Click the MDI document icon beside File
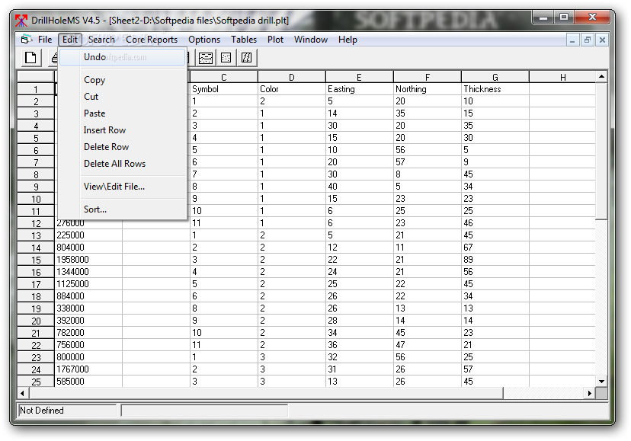The height and width of the screenshot is (441, 631). 26,40
